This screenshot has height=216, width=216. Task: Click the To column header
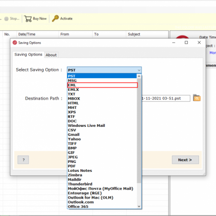[x=109, y=34]
